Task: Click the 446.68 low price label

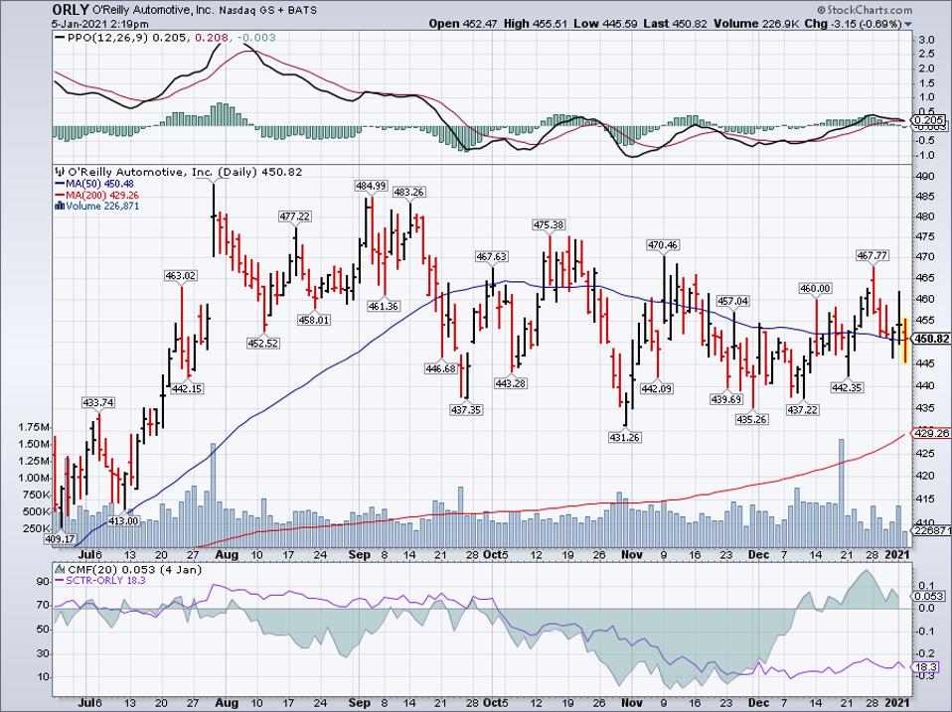Action: (441, 368)
